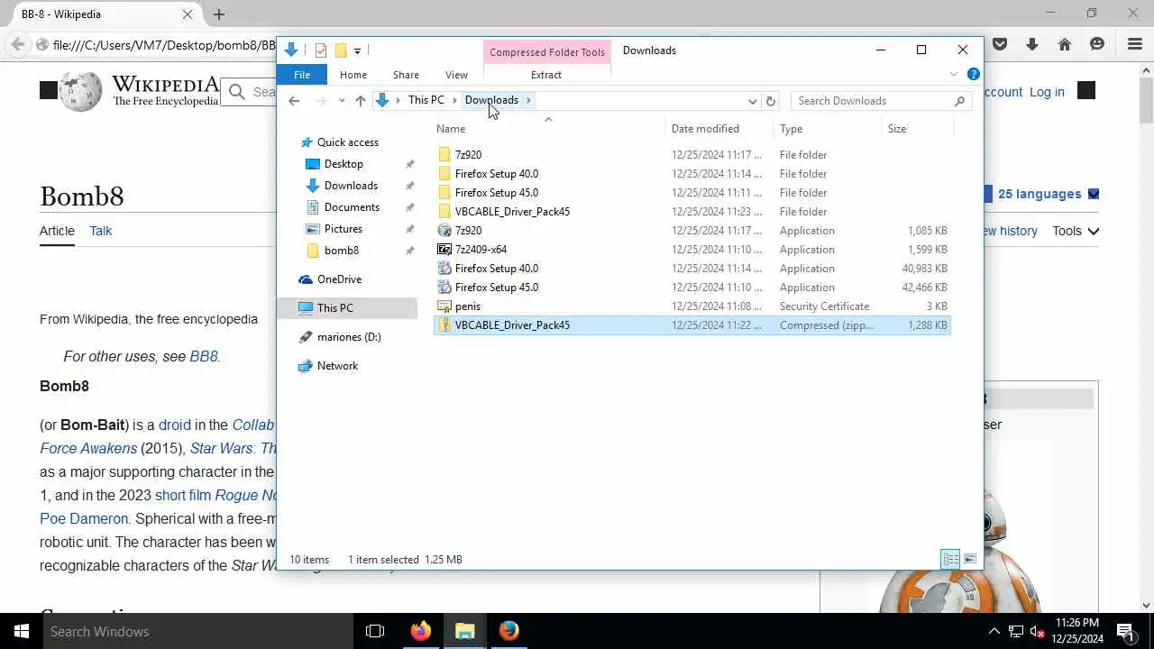Open the Wikipedia Tools dropdown
Image resolution: width=1154 pixels, height=649 pixels.
click(1076, 231)
